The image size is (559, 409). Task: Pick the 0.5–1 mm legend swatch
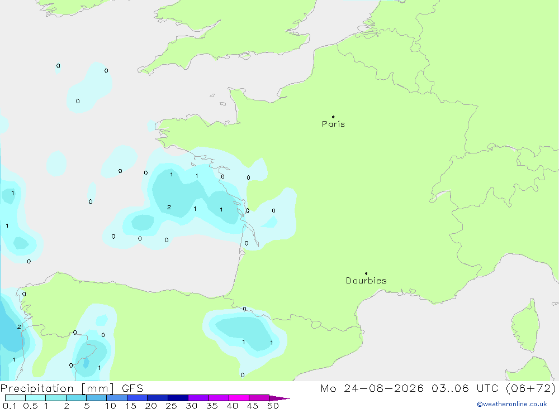36,398
